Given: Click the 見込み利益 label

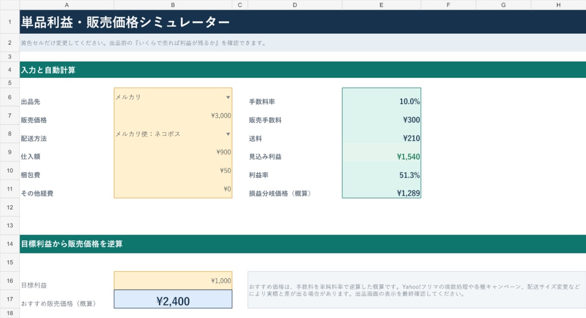Looking at the screenshot, I should pos(266,156).
